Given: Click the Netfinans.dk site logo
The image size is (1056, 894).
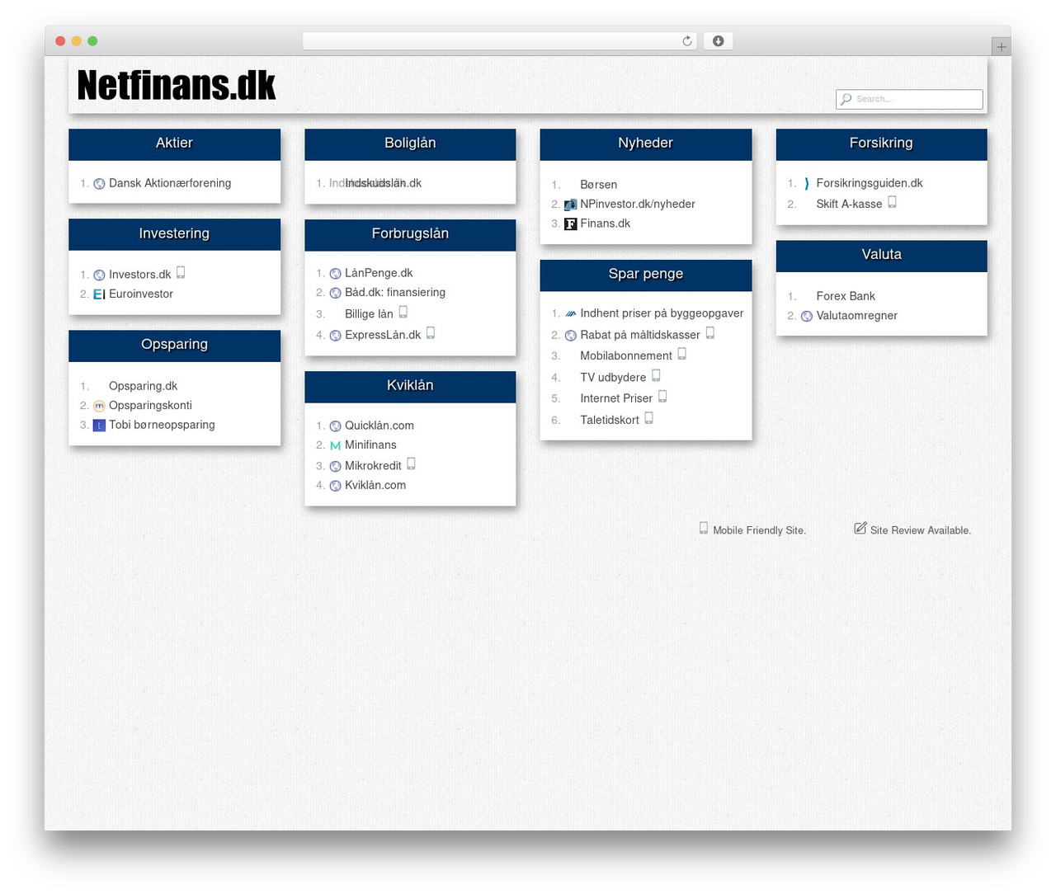Looking at the screenshot, I should 177,85.
